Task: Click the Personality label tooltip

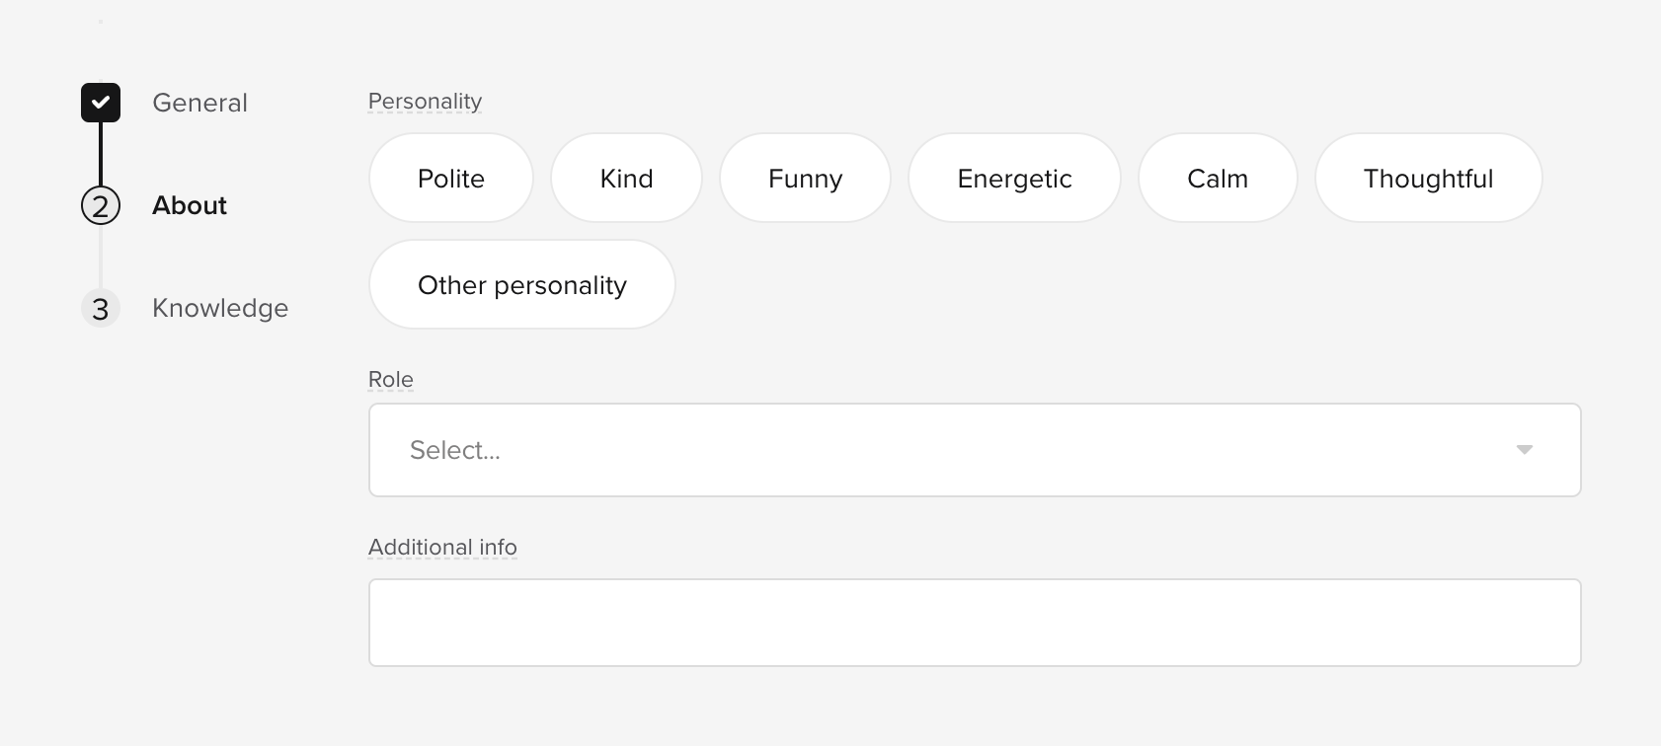Action: pyautogui.click(x=425, y=102)
